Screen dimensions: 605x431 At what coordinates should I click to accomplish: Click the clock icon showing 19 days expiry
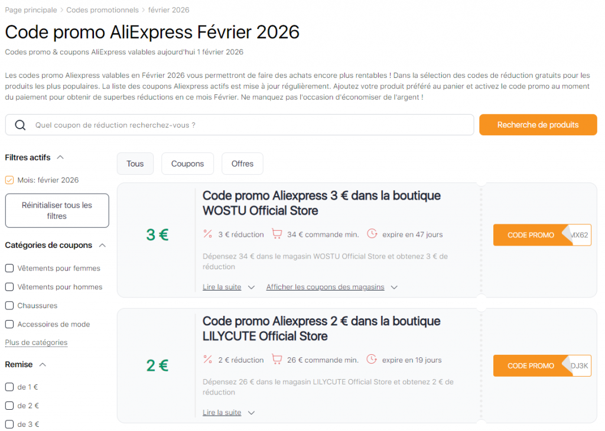point(372,359)
